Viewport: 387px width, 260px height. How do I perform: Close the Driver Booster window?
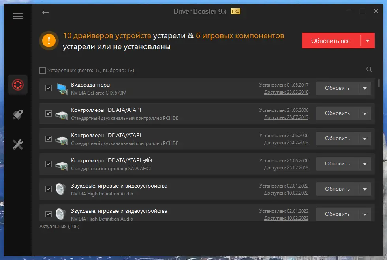tap(376, 11)
